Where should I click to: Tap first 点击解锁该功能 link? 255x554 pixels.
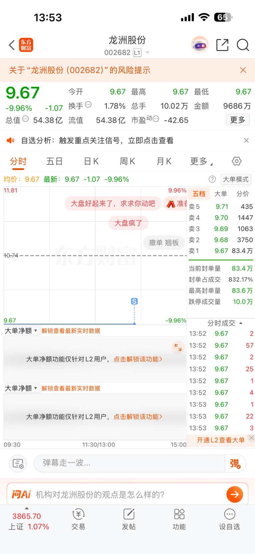click(138, 359)
